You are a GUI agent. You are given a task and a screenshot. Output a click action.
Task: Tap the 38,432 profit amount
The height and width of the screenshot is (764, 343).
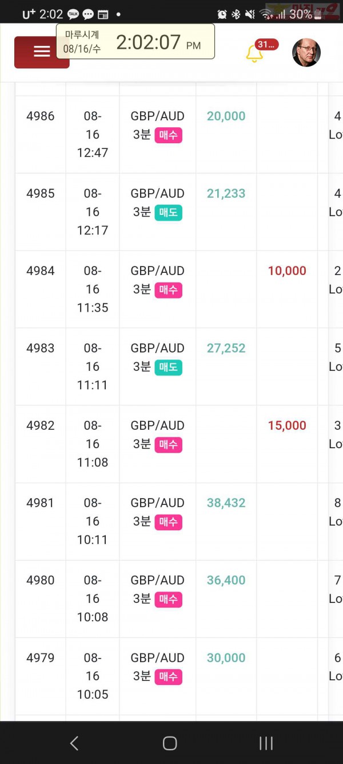pos(226,503)
